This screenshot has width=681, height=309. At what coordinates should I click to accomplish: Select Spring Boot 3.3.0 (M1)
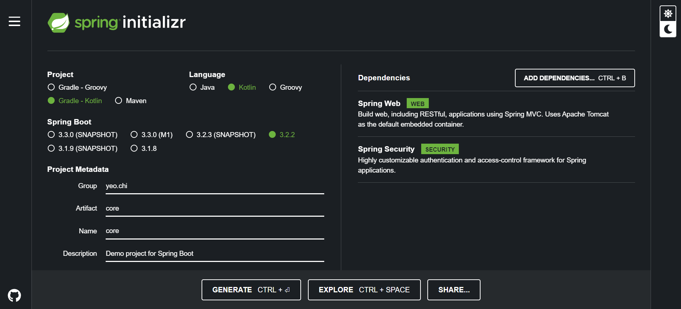[152, 135]
